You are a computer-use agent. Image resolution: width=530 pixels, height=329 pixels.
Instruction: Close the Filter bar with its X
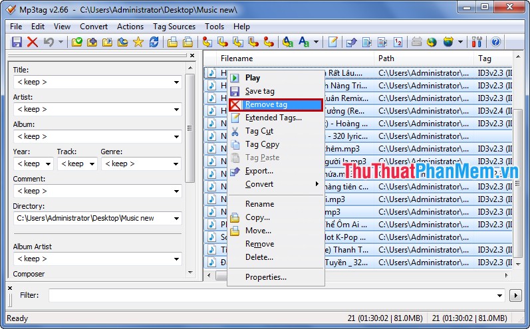pos(10,288)
